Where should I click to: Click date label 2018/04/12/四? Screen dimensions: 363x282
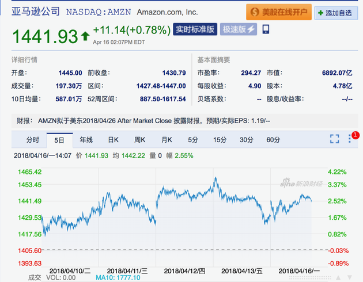click(184, 271)
